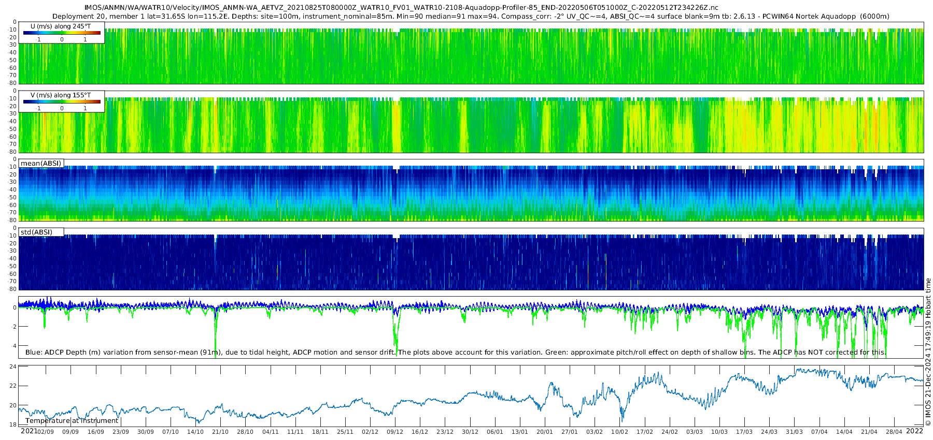Select the 09/12 date tick label
The height and width of the screenshot is (440, 933).
pyautogui.click(x=395, y=432)
